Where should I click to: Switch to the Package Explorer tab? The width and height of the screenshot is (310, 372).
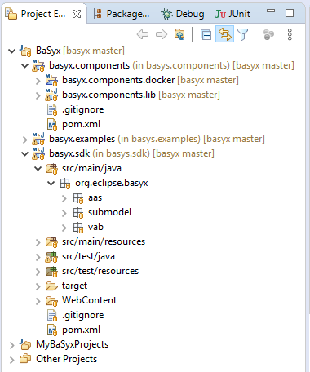point(122,14)
